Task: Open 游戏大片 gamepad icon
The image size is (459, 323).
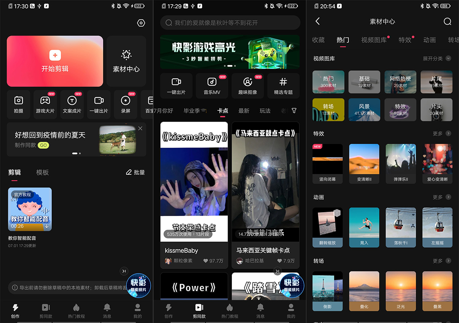Action: [x=45, y=101]
